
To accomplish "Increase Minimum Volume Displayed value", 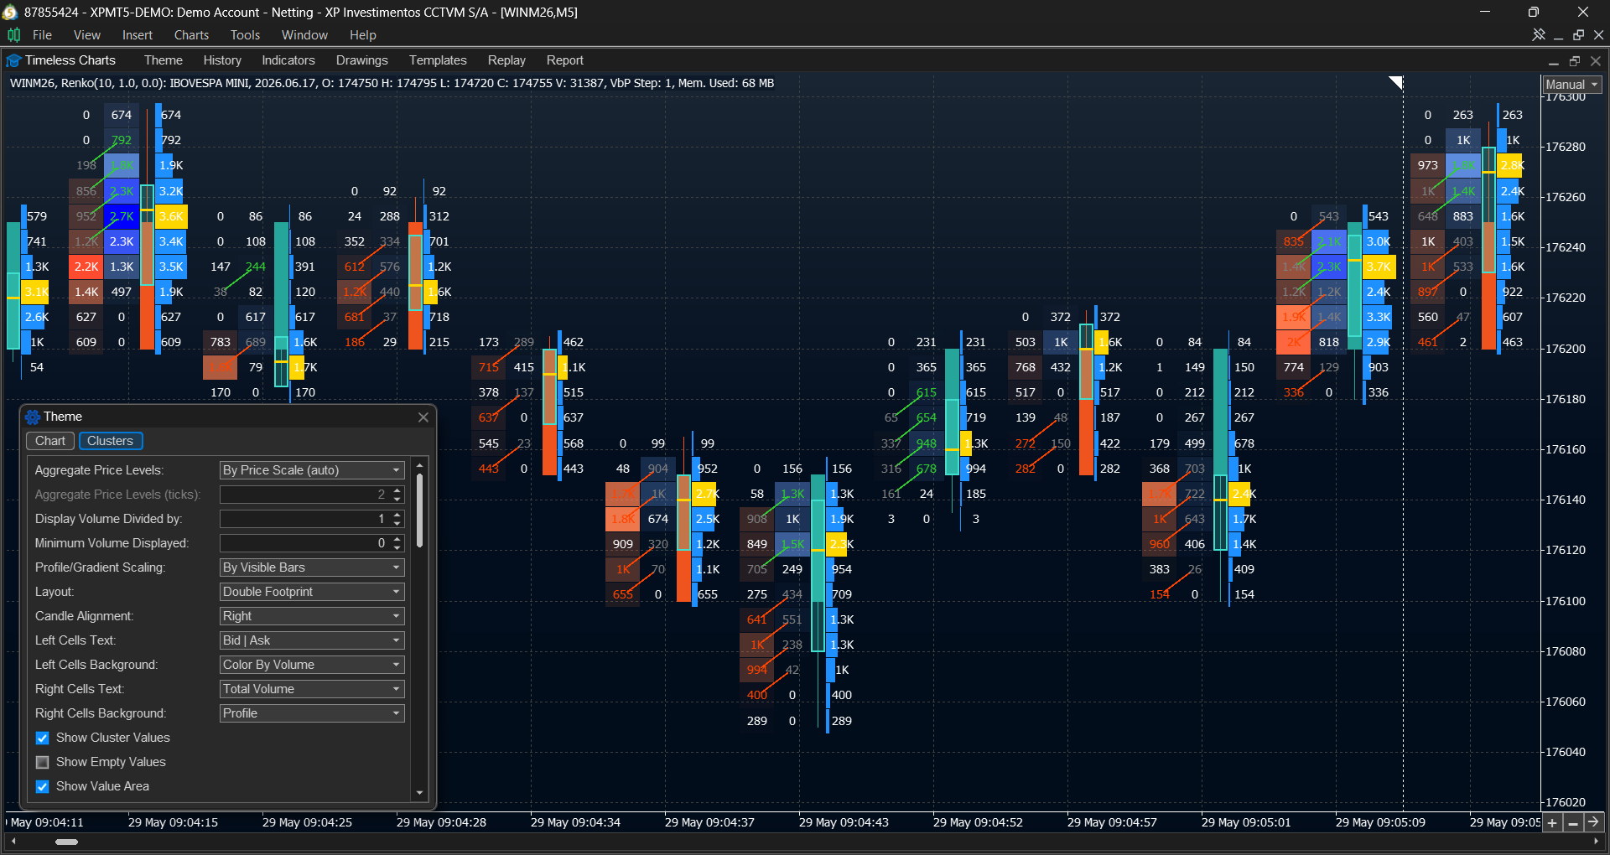I will 397,539.
